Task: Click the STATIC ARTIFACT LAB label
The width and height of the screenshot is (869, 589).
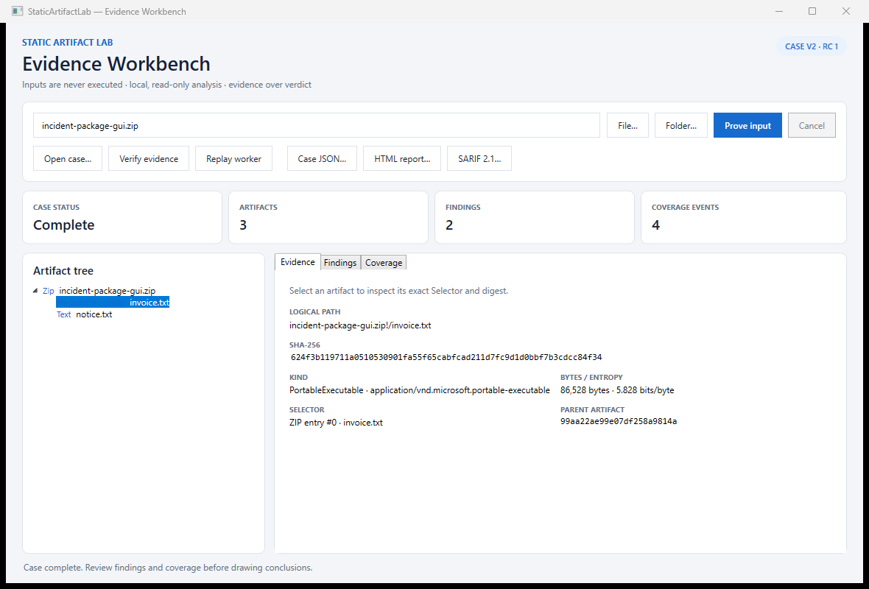Action: (68, 42)
